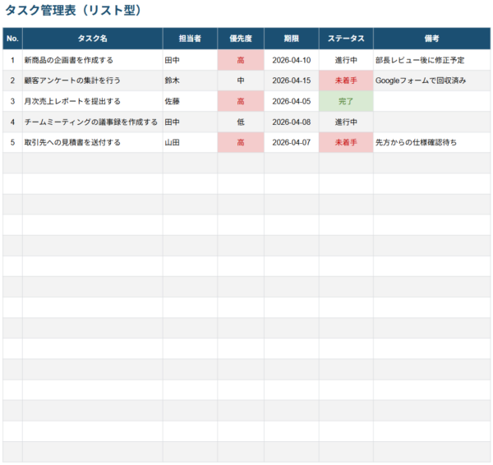Click the 優先度 column header
The width and height of the screenshot is (493, 465).
click(x=241, y=39)
